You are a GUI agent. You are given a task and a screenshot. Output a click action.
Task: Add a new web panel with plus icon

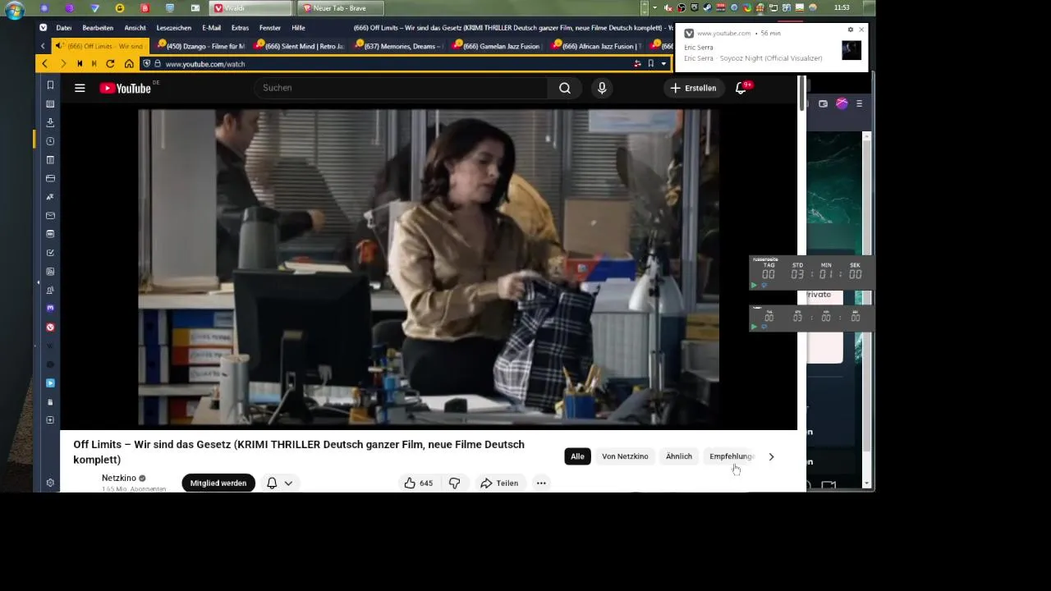coord(50,420)
